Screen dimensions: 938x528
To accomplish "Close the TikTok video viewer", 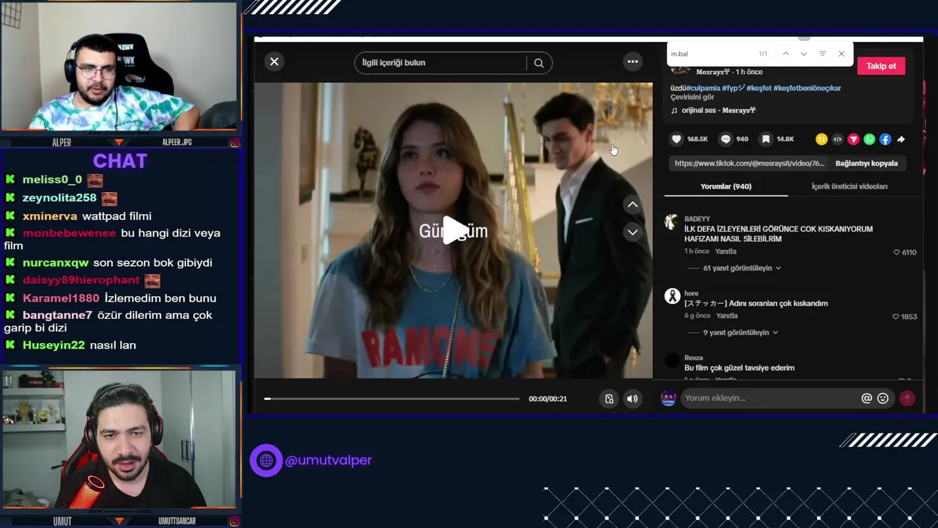I will (x=274, y=62).
